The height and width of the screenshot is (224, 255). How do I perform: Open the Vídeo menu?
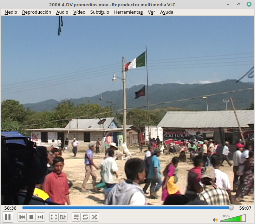click(x=79, y=12)
